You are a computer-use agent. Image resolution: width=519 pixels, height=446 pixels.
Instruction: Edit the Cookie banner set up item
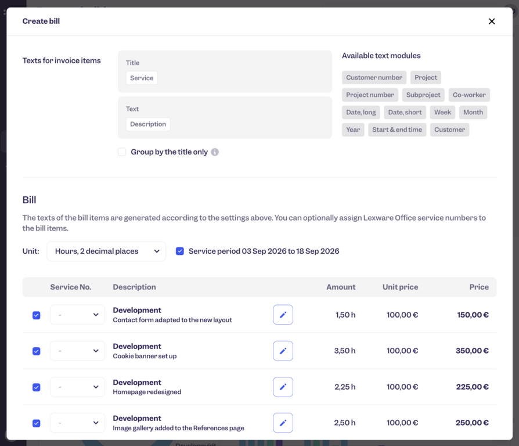point(283,351)
